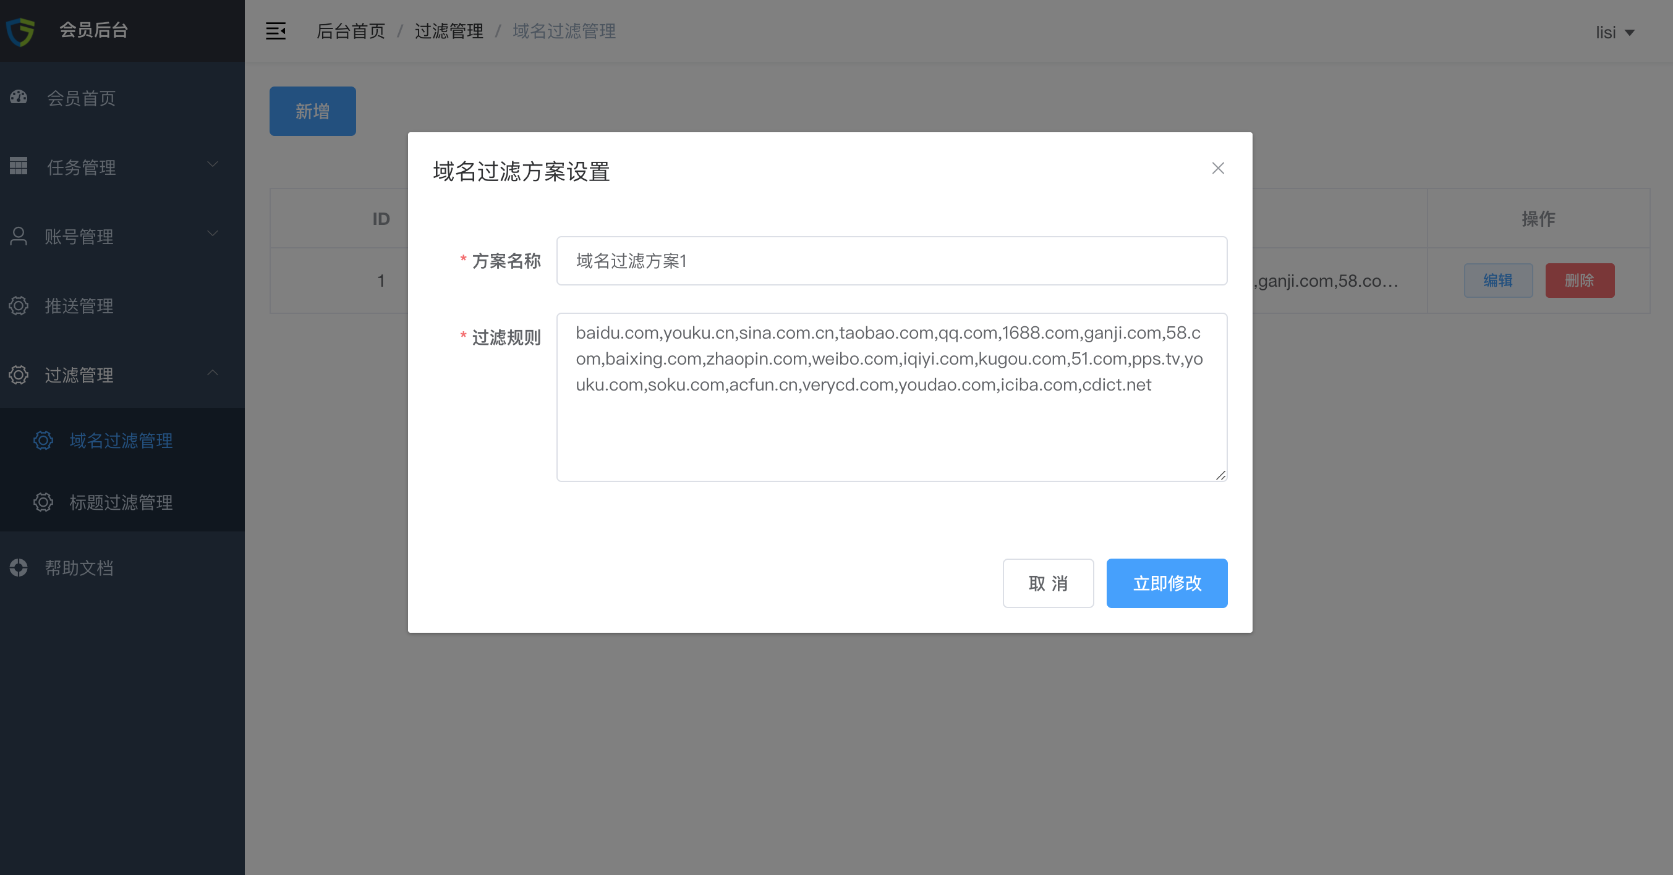Click into the 方案名称 input field
This screenshot has width=1673, height=875.
pyautogui.click(x=891, y=261)
